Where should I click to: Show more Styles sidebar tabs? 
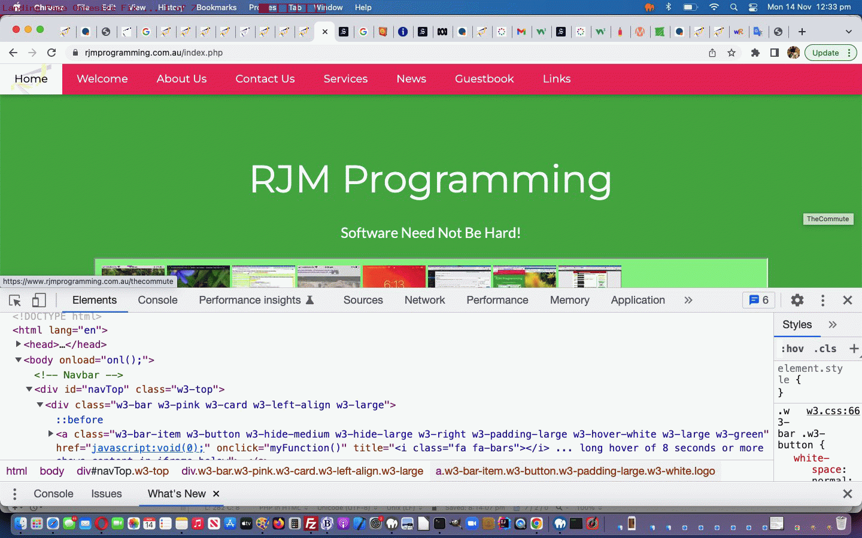click(833, 325)
